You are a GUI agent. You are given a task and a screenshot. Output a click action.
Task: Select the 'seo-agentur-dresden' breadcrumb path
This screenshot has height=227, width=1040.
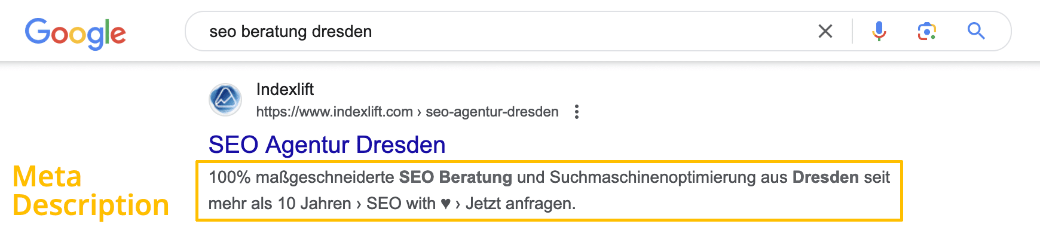(492, 112)
